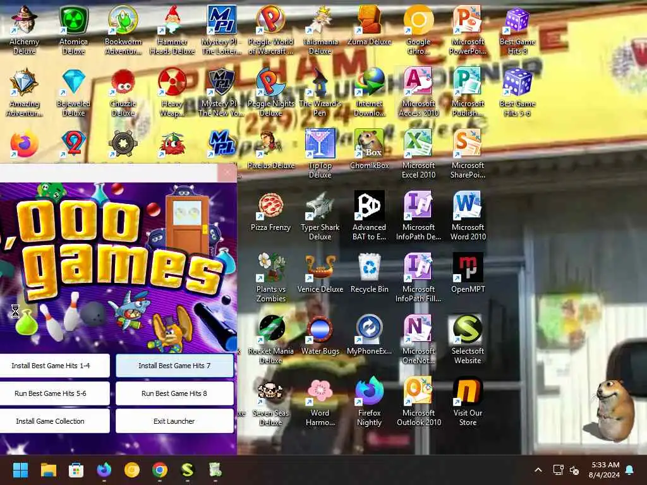This screenshot has width=647, height=485.
Task: Launch Atomica Deluxe from the desktop
Action: tap(73, 30)
